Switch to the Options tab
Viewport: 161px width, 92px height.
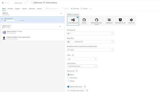coord(24,9)
